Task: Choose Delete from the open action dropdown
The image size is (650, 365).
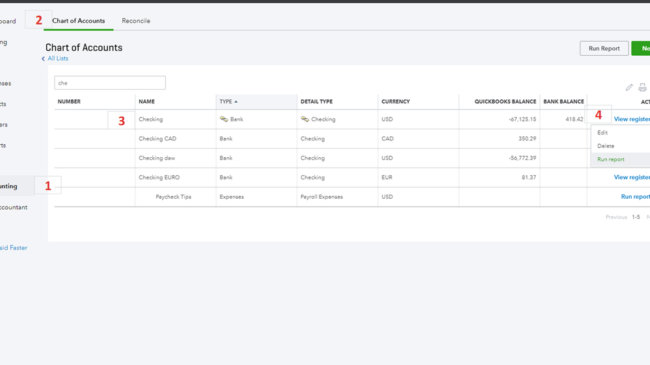Action: [x=606, y=146]
